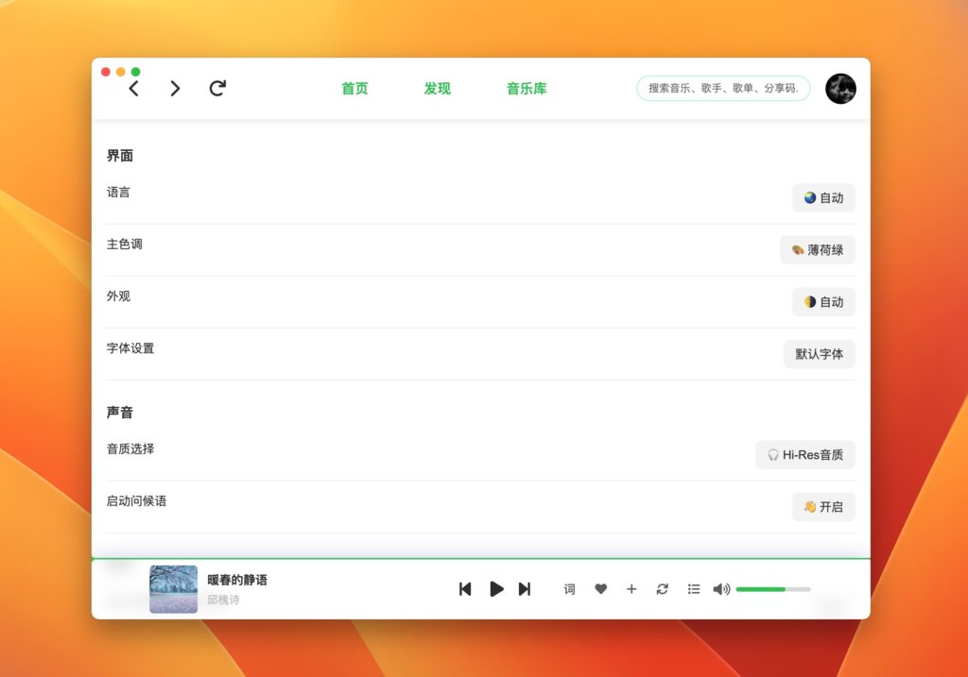The image size is (968, 677).
Task: Open the 主色调 theme color picker
Action: pyautogui.click(x=817, y=249)
